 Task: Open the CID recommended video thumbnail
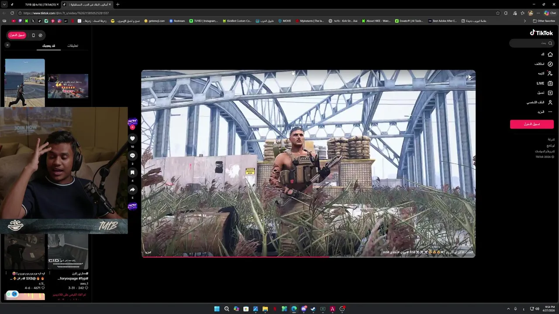click(68, 252)
